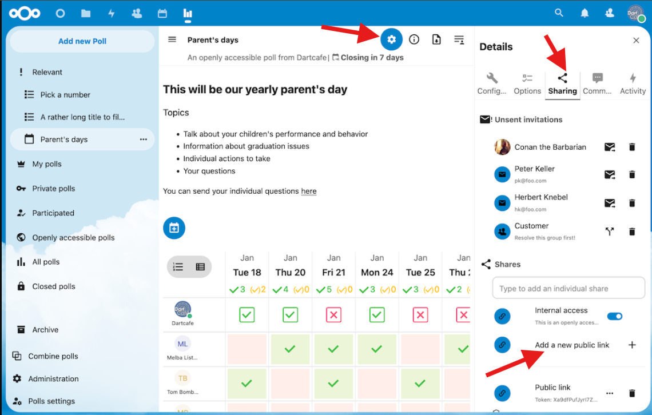Toggle Dartcafe's vote checkbox for Tue 18

click(x=247, y=314)
